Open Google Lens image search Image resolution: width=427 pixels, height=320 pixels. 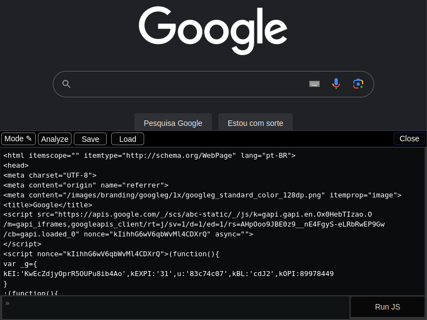pos(358,84)
